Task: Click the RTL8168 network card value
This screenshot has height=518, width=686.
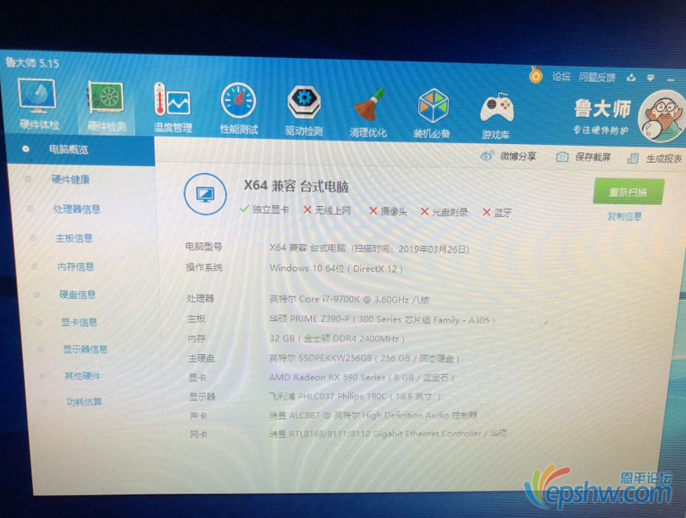Action: pyautogui.click(x=388, y=434)
